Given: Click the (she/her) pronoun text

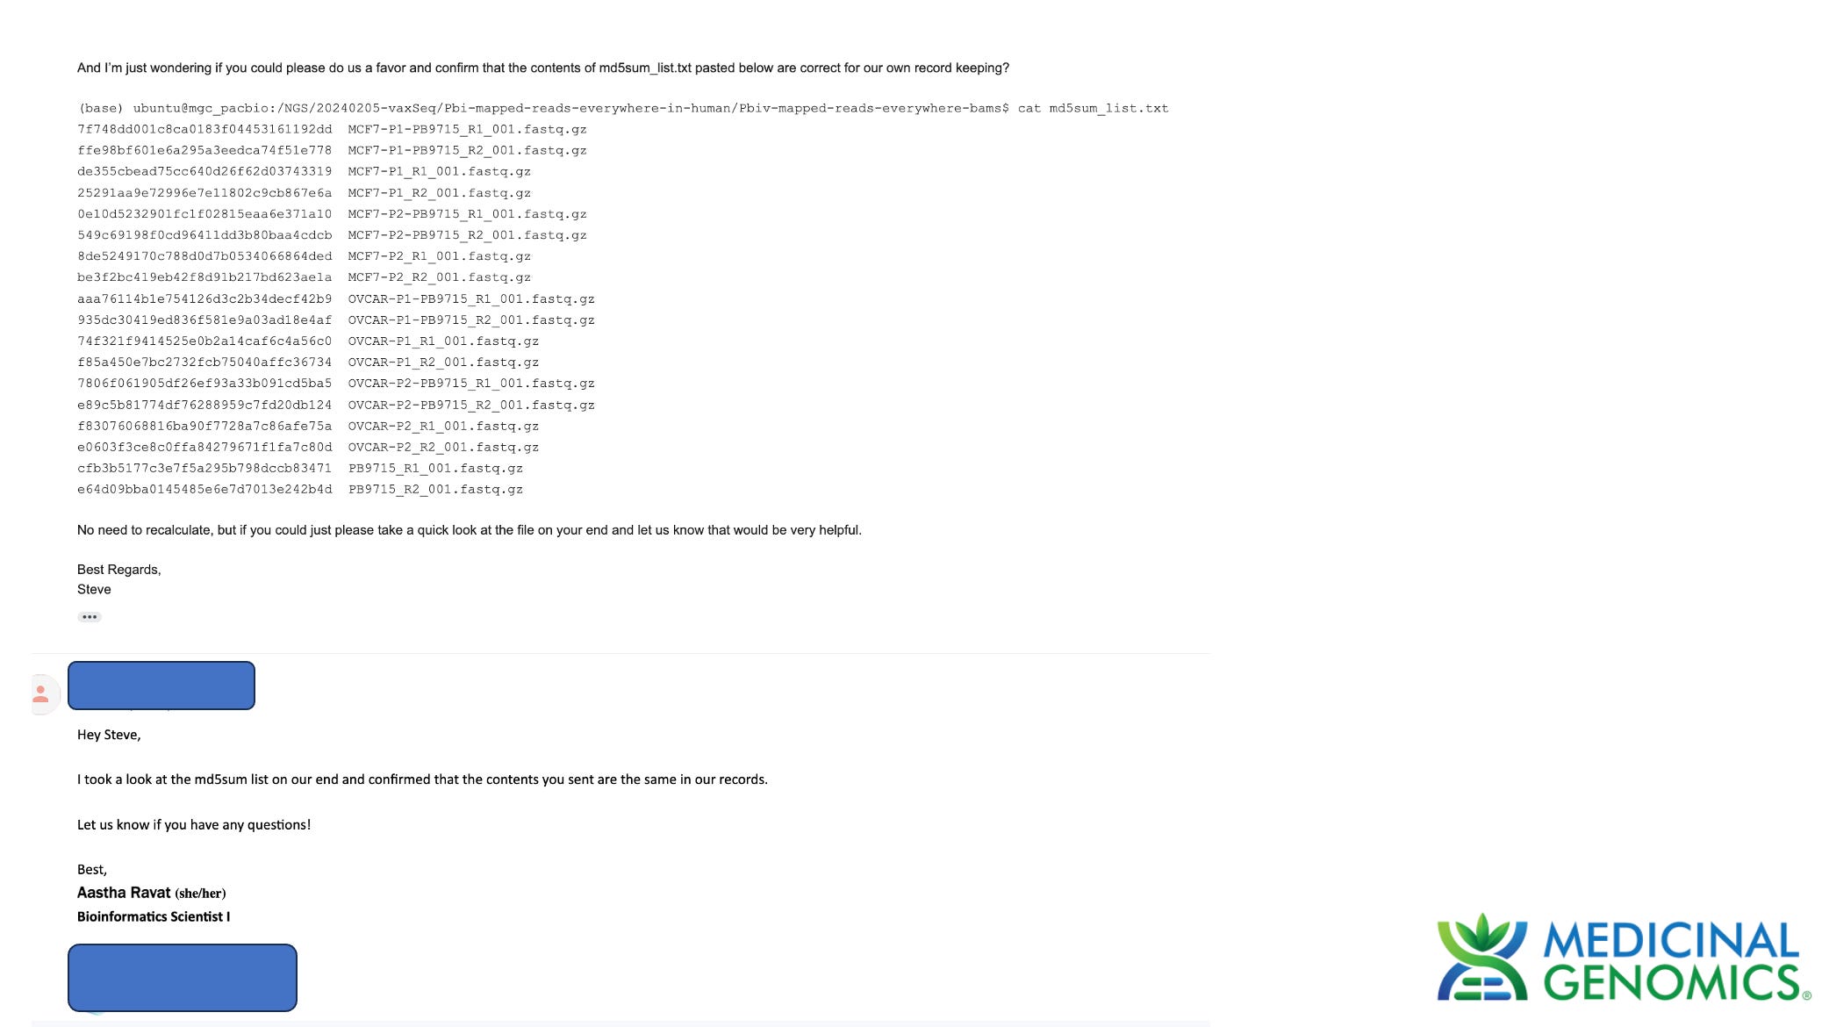Looking at the screenshot, I should coord(200,894).
